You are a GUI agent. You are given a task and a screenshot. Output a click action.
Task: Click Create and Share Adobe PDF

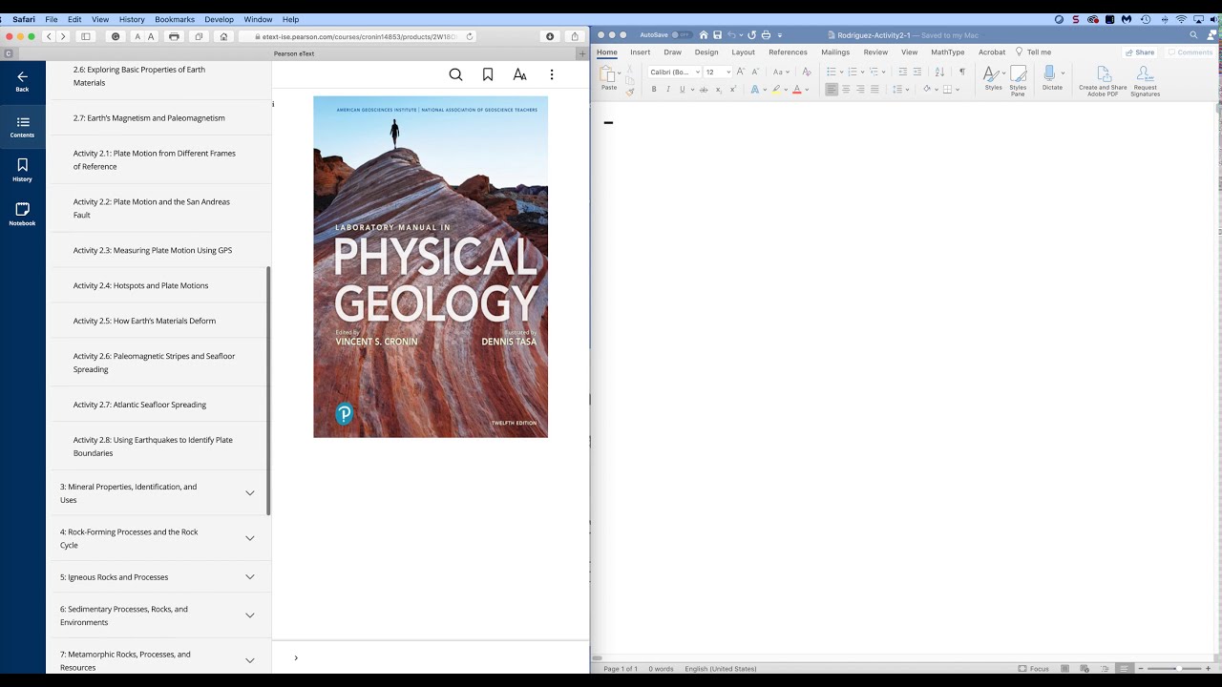click(x=1103, y=81)
